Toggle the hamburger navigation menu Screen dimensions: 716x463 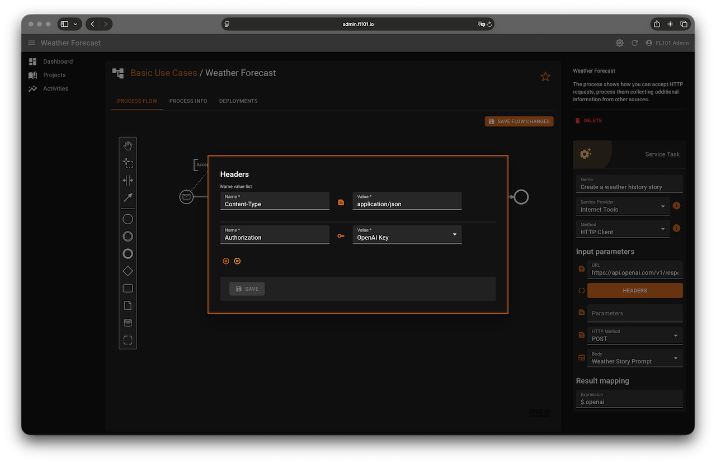coord(31,43)
